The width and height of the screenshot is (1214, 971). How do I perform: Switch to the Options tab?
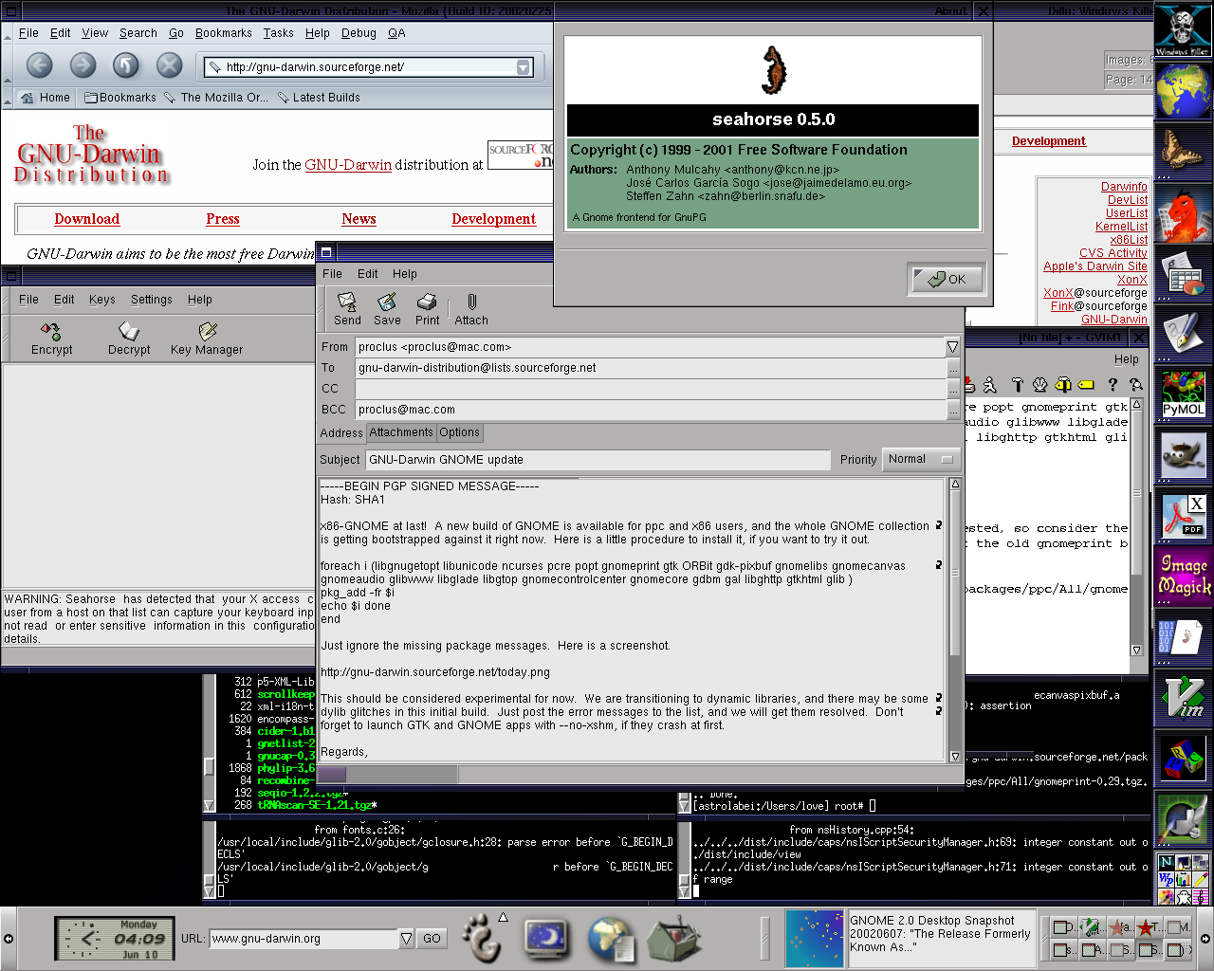459,432
